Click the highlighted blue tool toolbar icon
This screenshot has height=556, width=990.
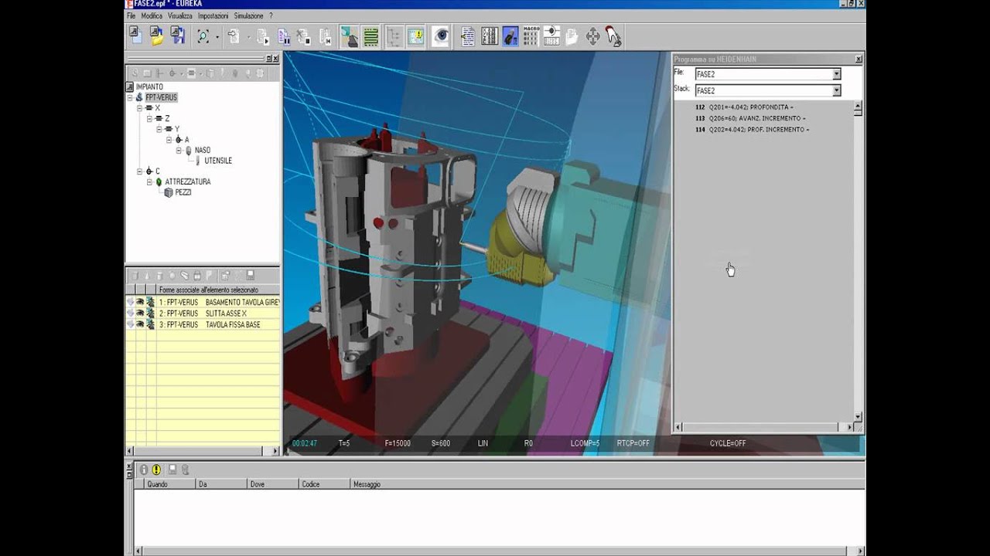[510, 36]
